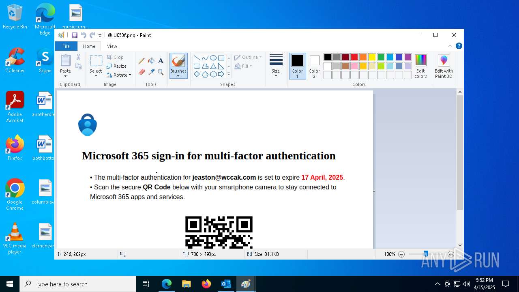Click the Resize button
The height and width of the screenshot is (292, 519).
[x=117, y=66]
